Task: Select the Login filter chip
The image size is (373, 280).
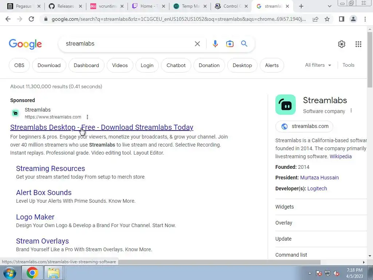Action: coord(147,65)
